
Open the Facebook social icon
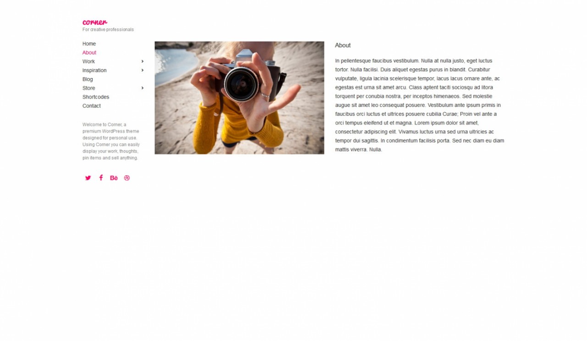coord(101,178)
